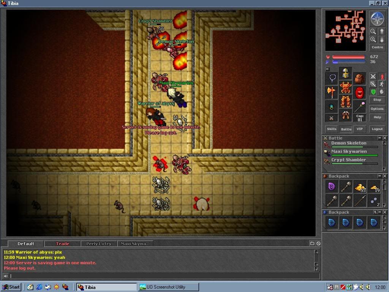Open the Options menu button
389x292 pixels.
(377, 109)
